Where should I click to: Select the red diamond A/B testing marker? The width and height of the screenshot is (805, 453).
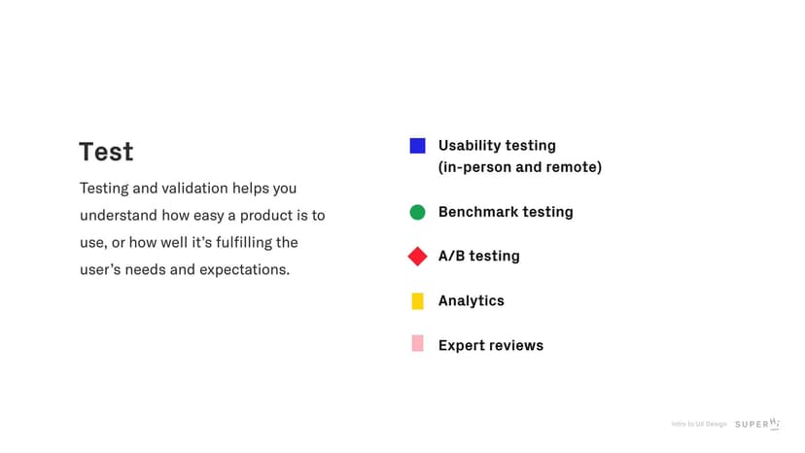[417, 257]
